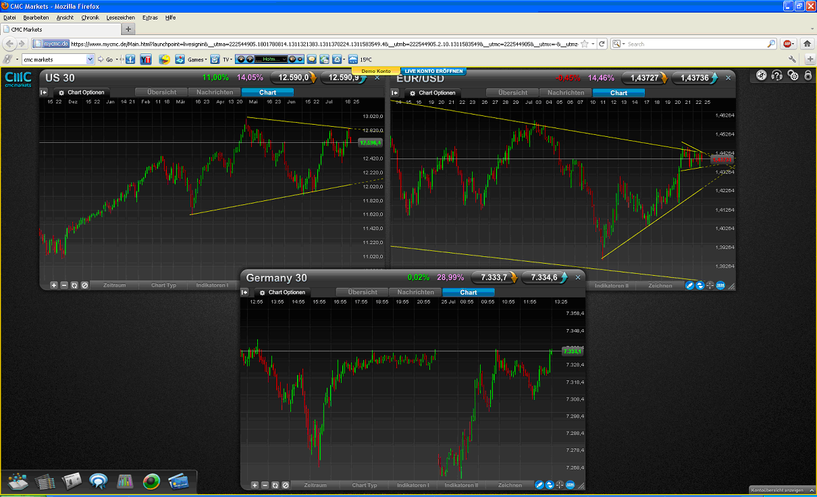The image size is (817, 497).
Task: Click zoom out minus on US 30 chart
Action: coord(64,285)
